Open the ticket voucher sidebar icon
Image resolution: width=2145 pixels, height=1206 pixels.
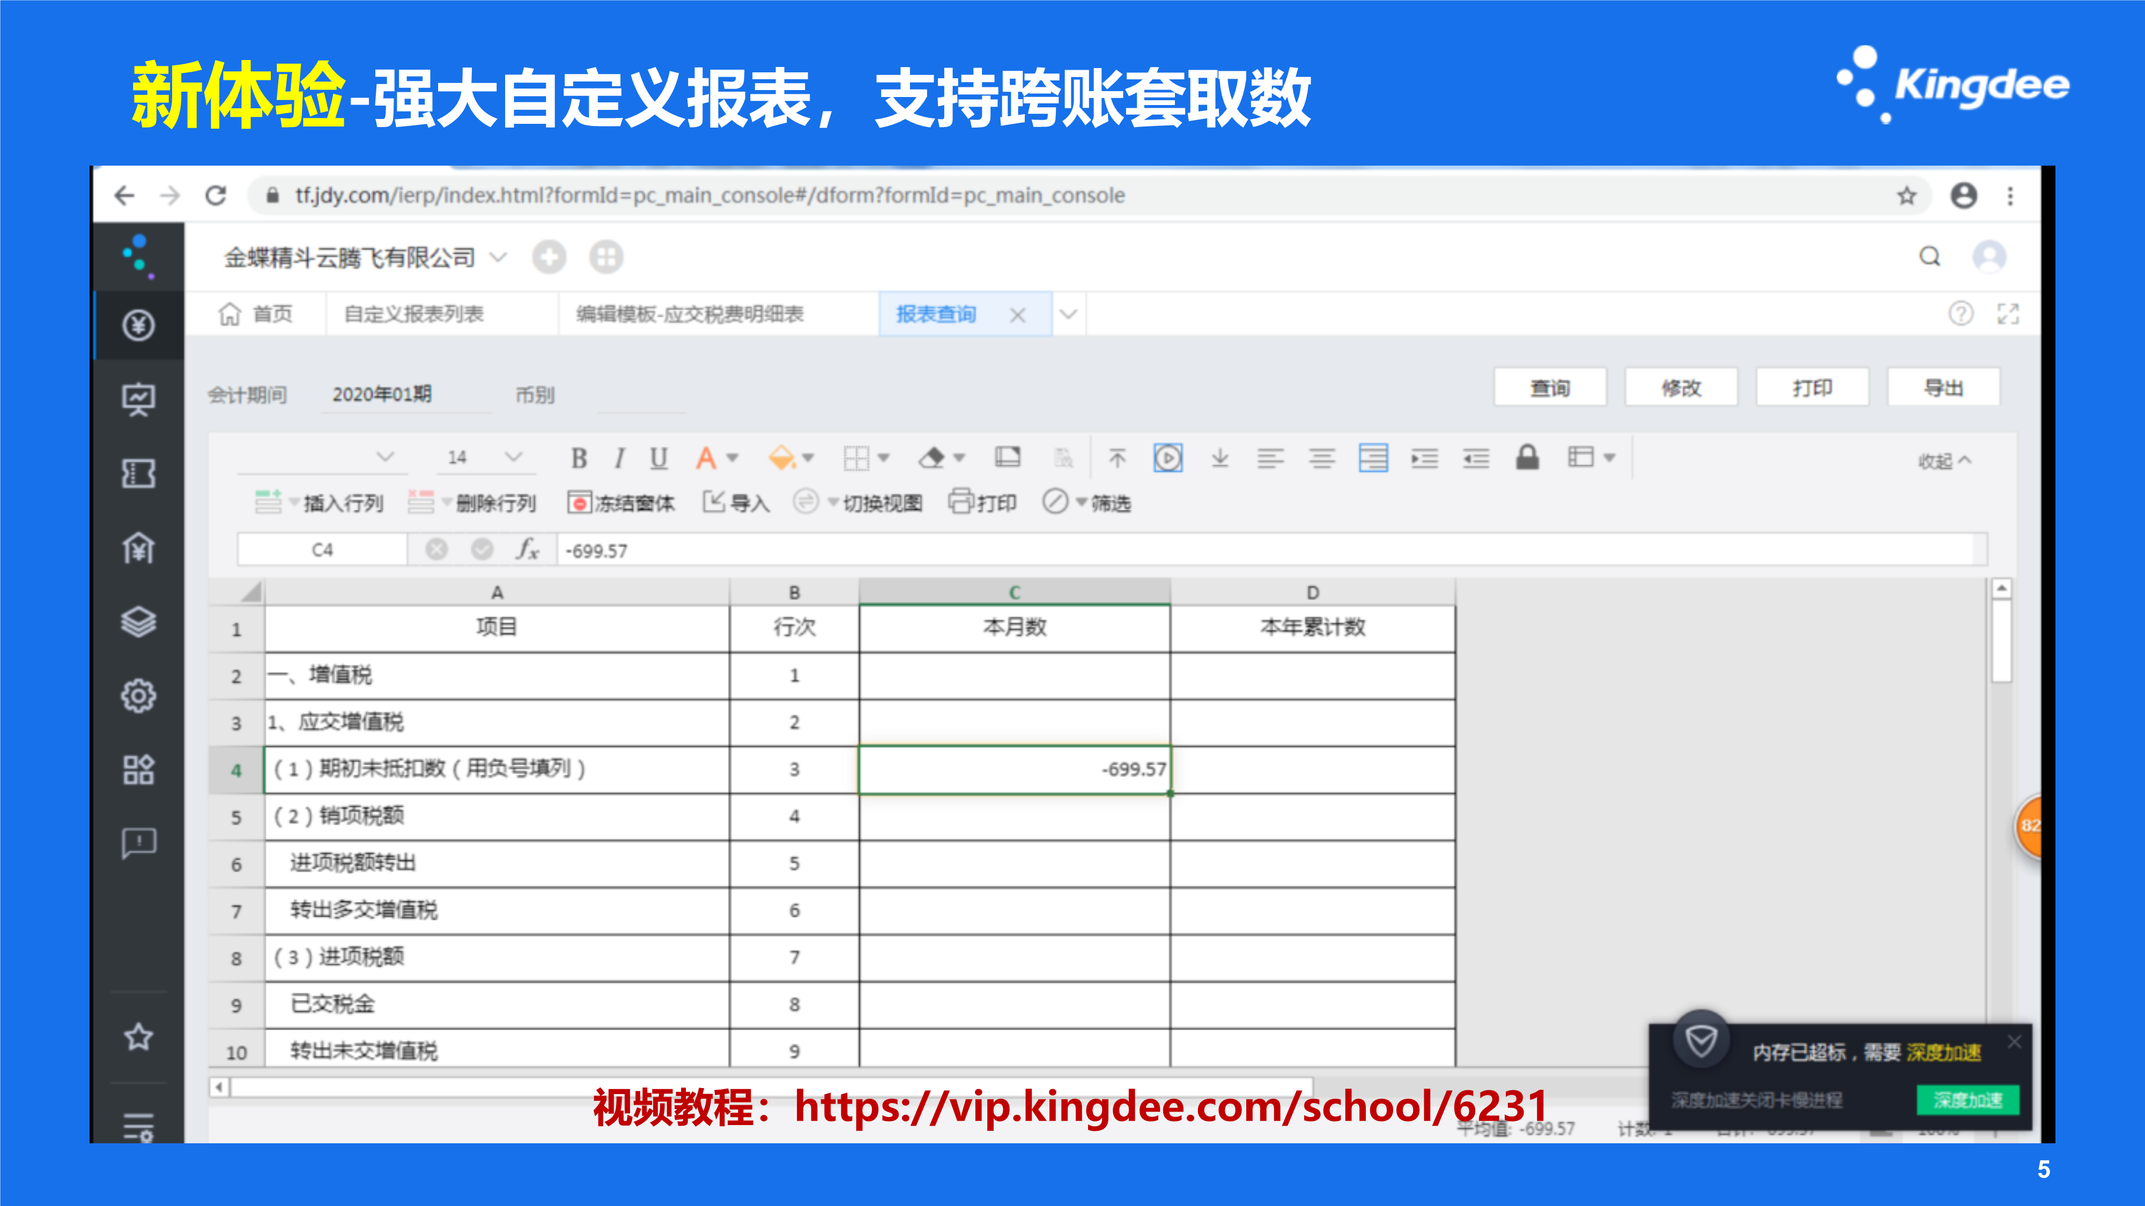(138, 474)
